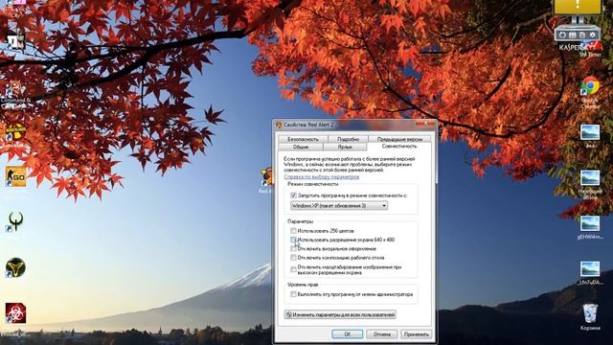This screenshot has height=345, width=613.
Task: Switch to the Предыдущие версии tab
Action: [x=399, y=139]
